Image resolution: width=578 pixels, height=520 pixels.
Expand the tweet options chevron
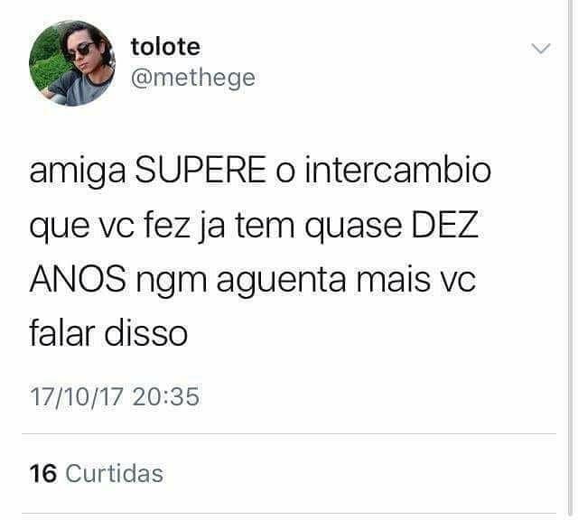click(541, 48)
